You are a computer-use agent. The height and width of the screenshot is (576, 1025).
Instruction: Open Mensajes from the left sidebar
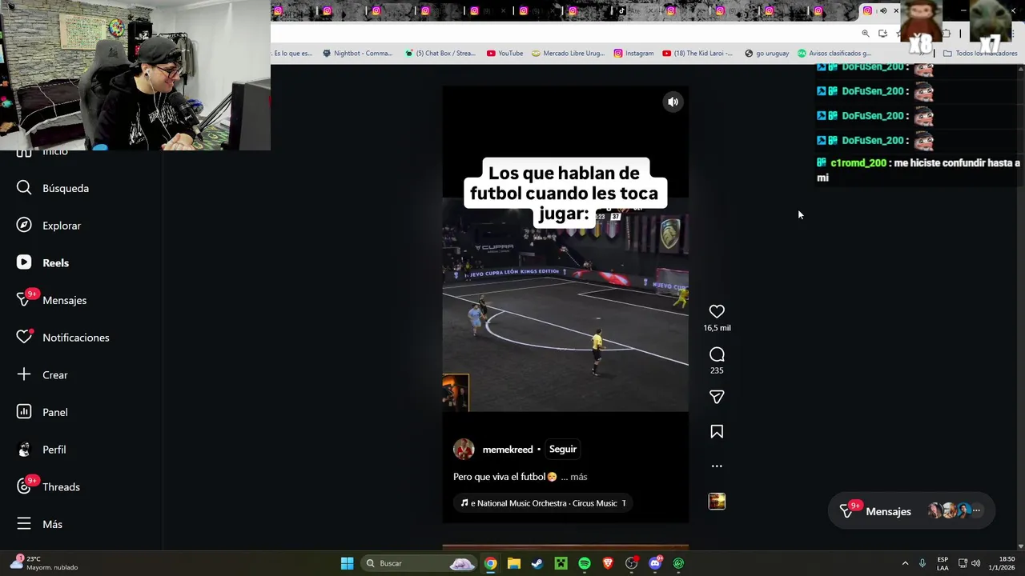pyautogui.click(x=51, y=300)
